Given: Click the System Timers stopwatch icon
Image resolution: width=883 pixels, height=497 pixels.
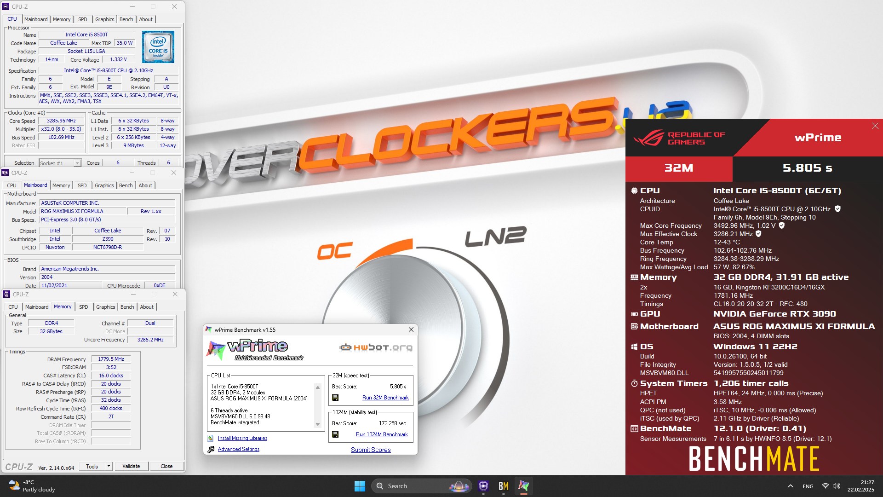Looking at the screenshot, I should (x=634, y=383).
